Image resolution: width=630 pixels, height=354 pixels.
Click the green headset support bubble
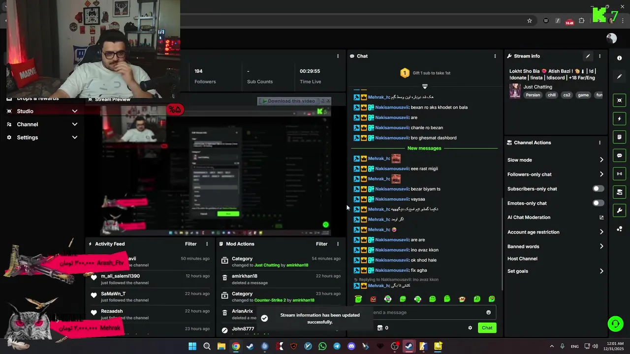point(615,324)
